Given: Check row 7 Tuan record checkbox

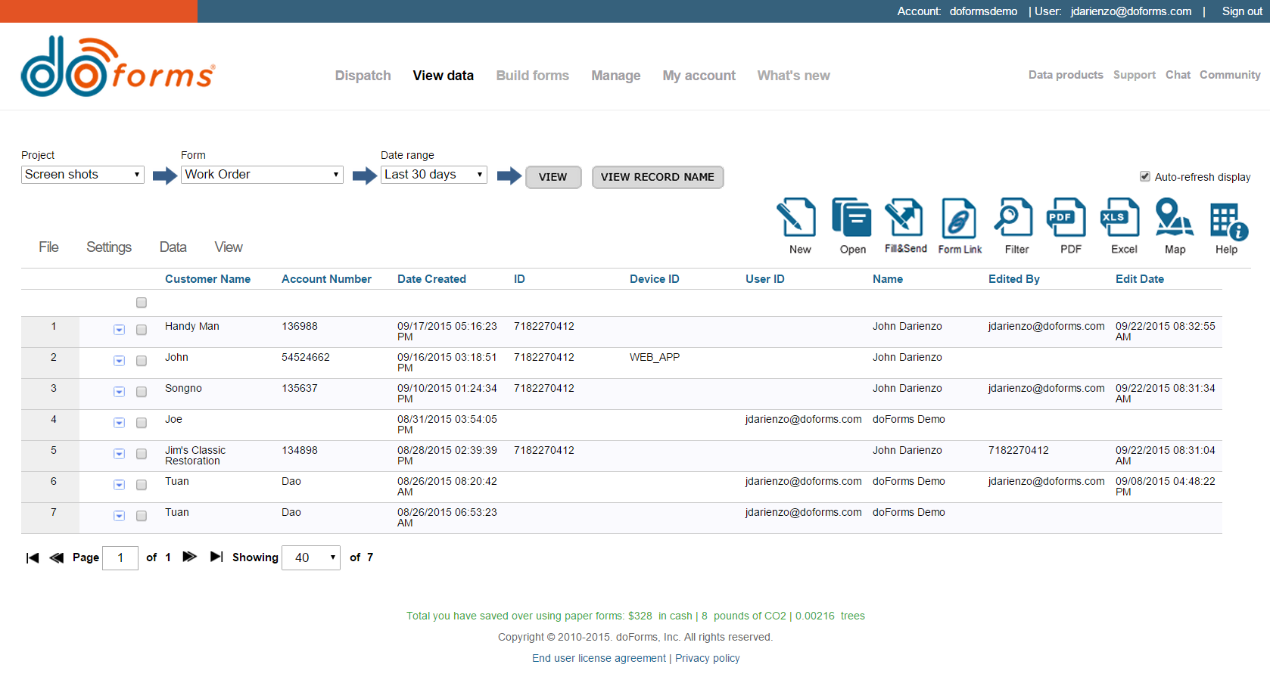Looking at the screenshot, I should pos(142,516).
